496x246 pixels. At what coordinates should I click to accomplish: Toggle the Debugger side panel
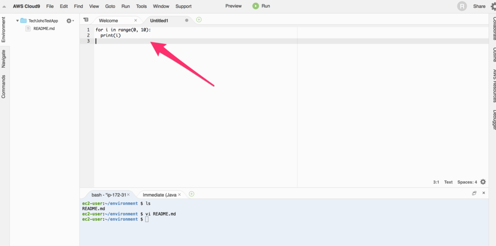pyautogui.click(x=494, y=120)
